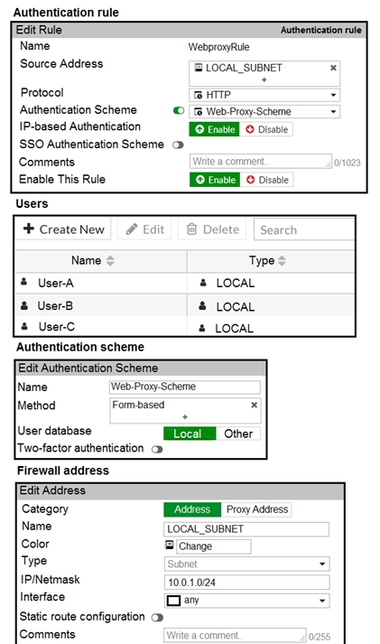Open the Interface any dropdown
This screenshot has height=644, width=380.
point(247,601)
